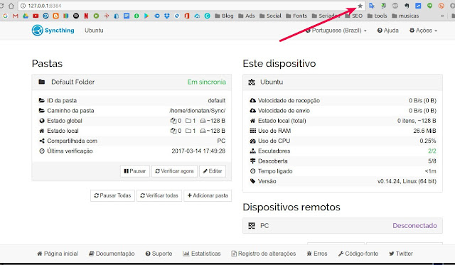Click the site info icon in the address bar

23,6
